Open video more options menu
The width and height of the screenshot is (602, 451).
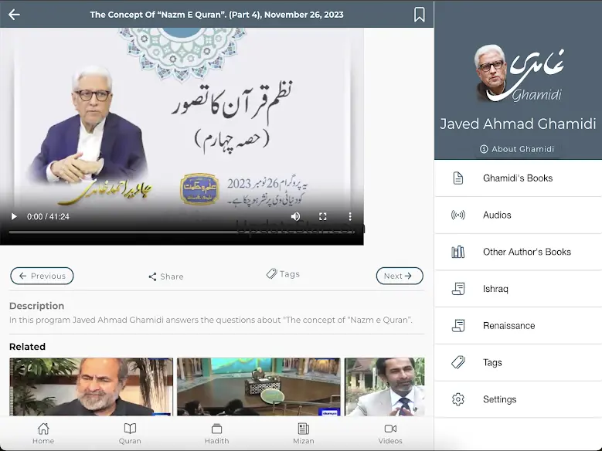(350, 216)
